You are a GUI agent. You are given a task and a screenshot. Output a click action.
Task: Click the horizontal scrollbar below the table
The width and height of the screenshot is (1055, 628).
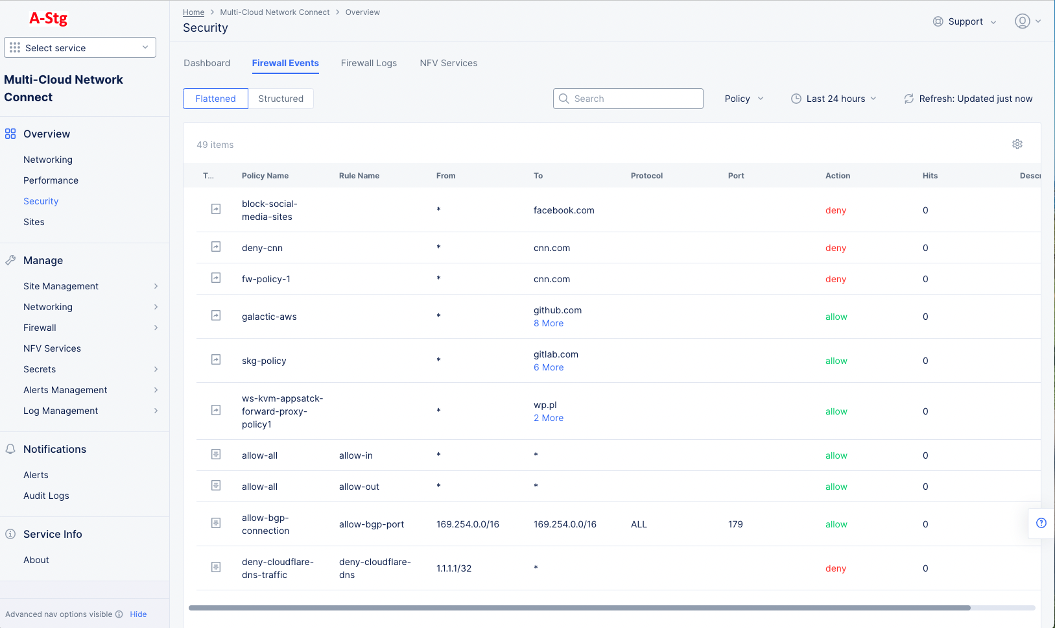579,608
